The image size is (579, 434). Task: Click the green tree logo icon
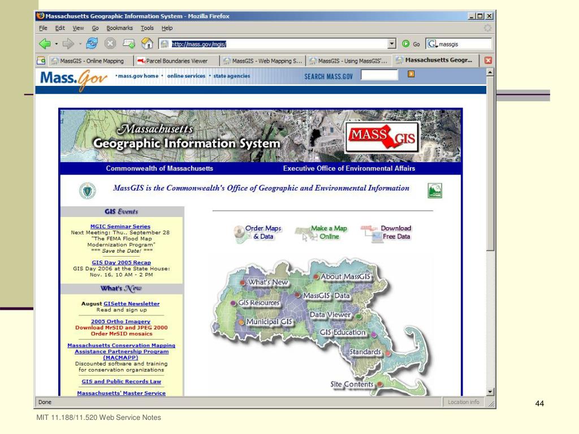(x=435, y=190)
